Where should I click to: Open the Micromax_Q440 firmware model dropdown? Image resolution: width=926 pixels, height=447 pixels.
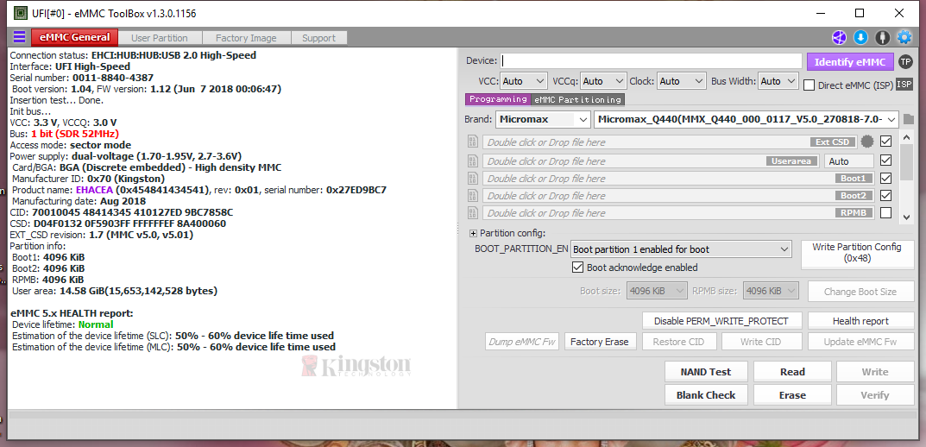[x=746, y=119]
